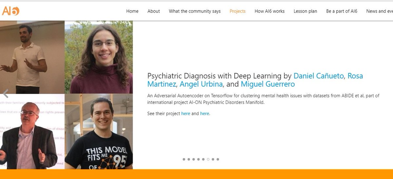
Task: Click the photo of woman with glasses
Action: click(99, 57)
